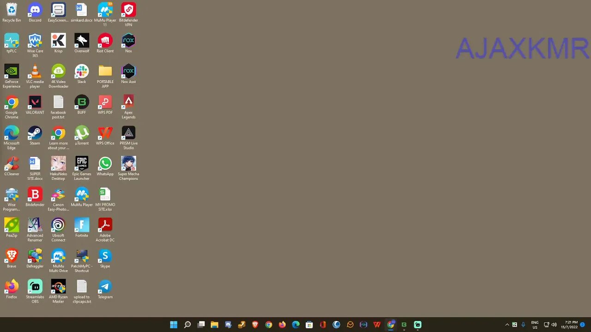Open File Explorer from the taskbar
Viewport: 591px width, 332px height.
(x=214, y=325)
